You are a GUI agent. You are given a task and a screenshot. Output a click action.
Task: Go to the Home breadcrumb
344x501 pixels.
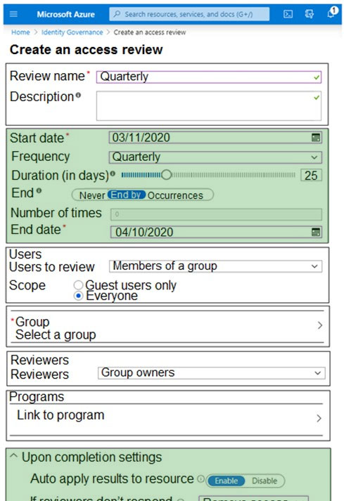click(x=20, y=32)
